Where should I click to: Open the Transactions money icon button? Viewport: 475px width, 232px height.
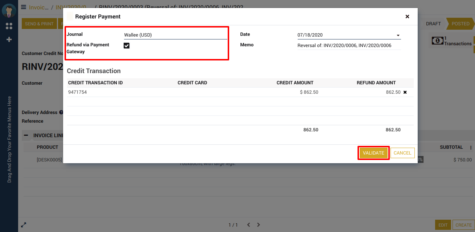click(x=438, y=41)
